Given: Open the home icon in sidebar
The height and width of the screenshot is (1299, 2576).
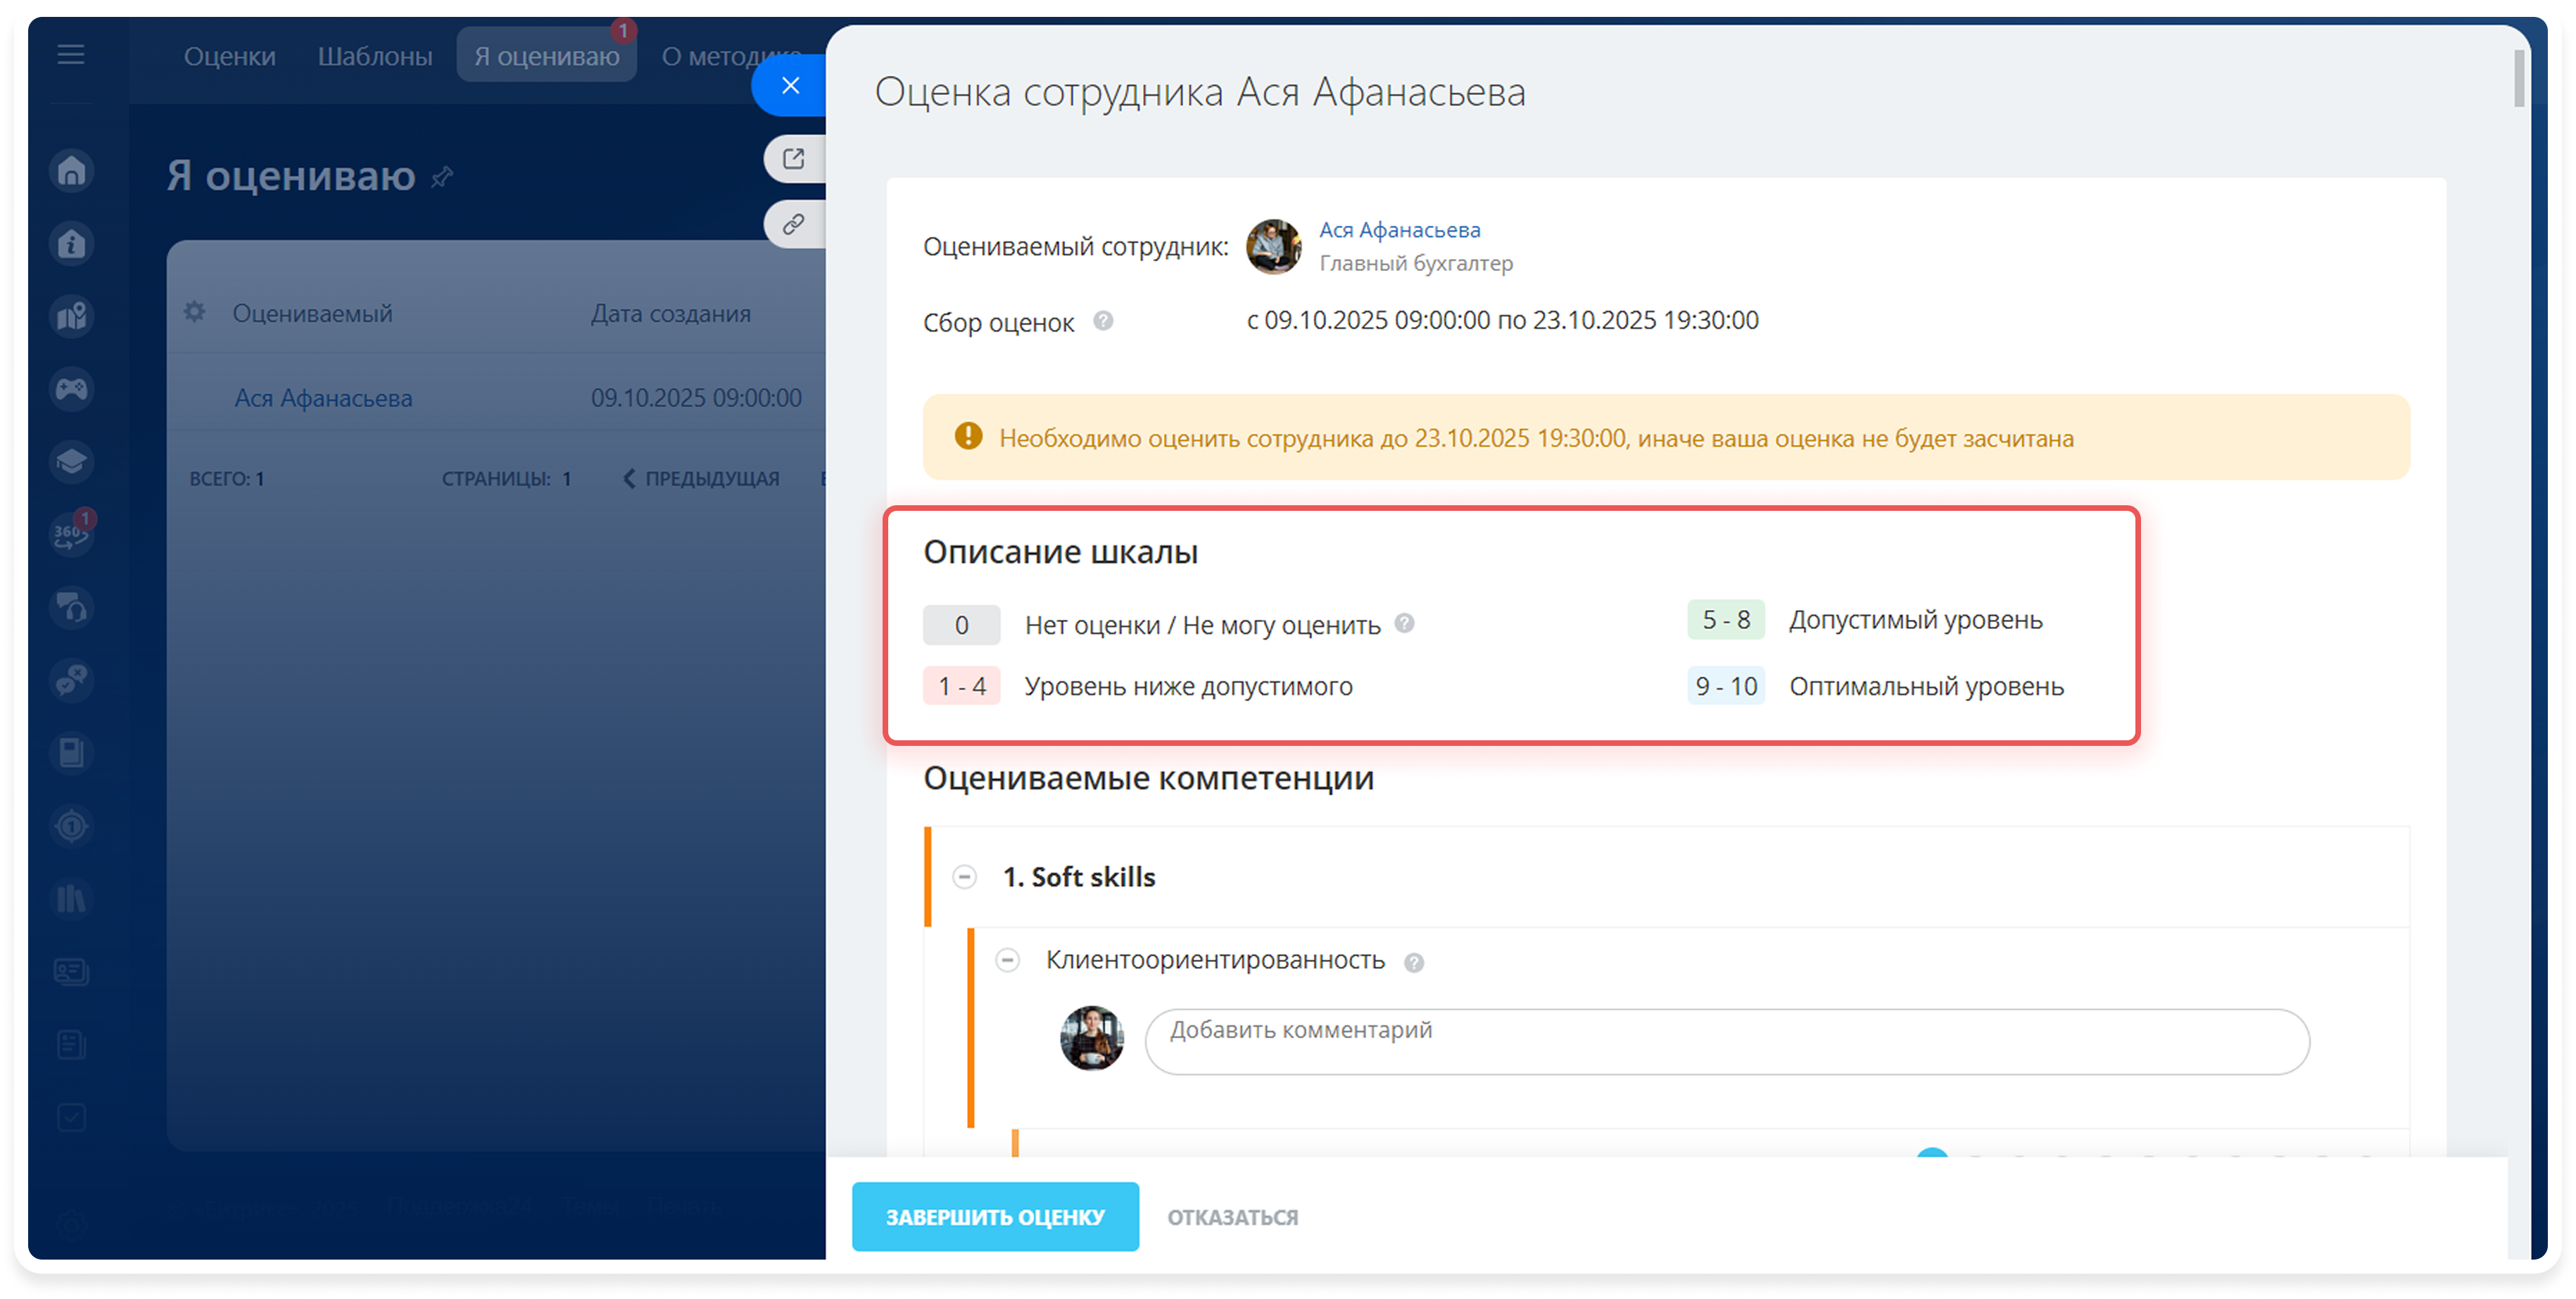Looking at the screenshot, I should click(x=72, y=171).
